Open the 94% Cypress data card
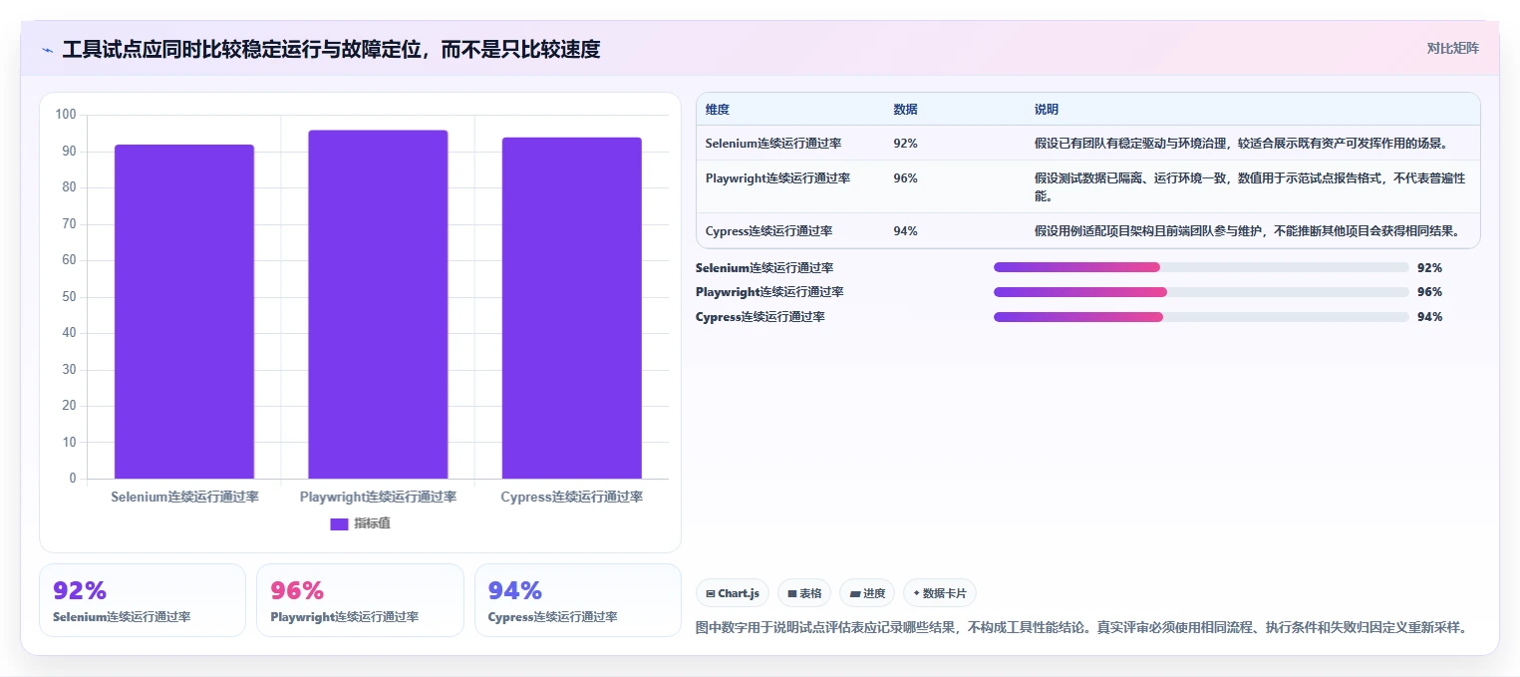Viewport: 1520px width, 677px height. point(578,600)
